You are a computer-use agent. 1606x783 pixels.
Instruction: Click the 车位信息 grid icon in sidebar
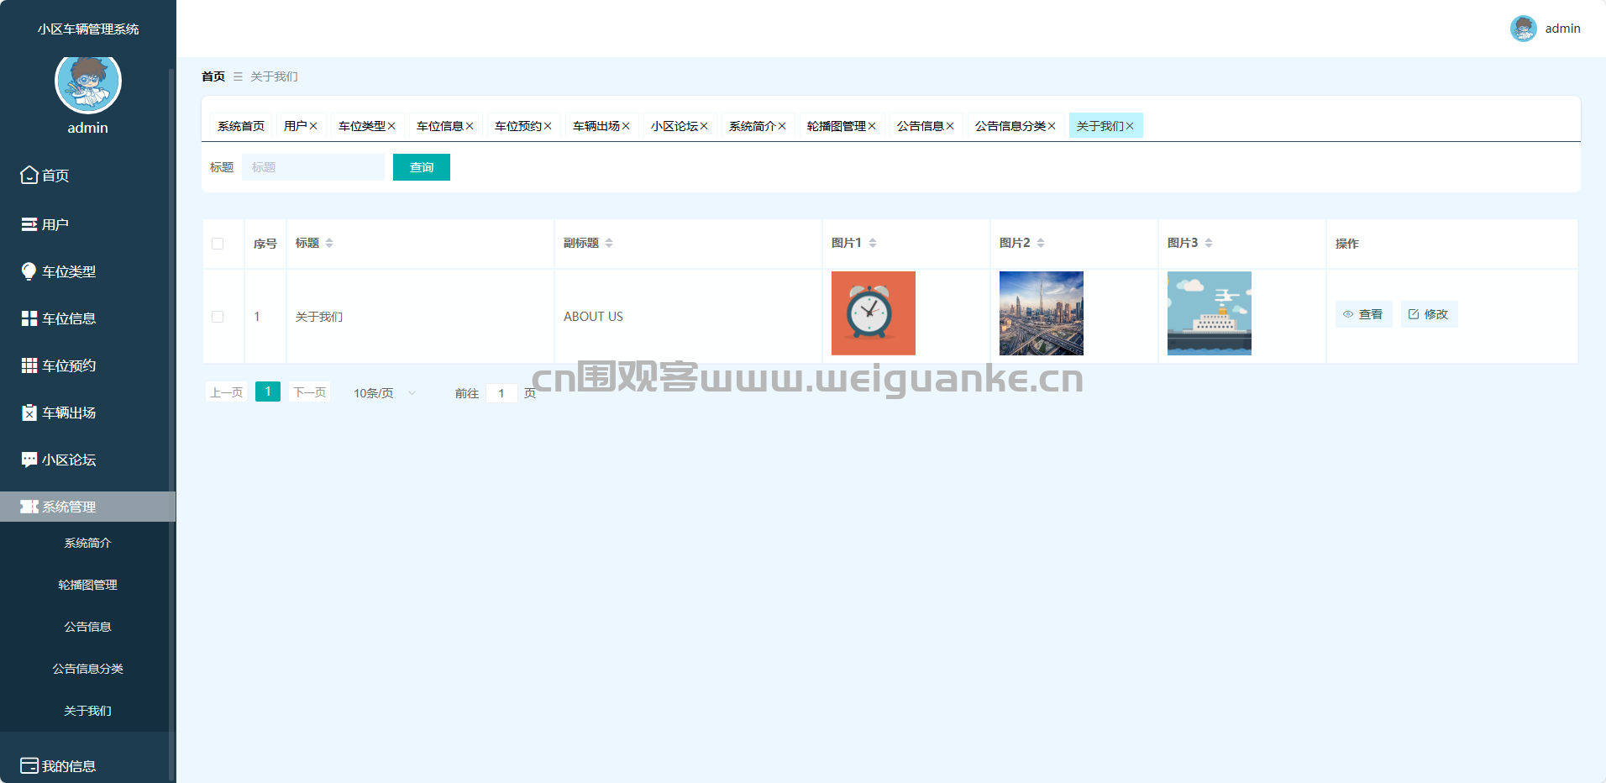click(x=29, y=318)
